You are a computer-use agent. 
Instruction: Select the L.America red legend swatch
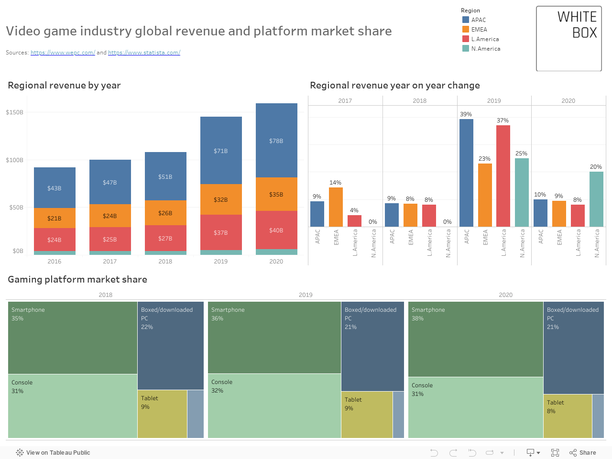(466, 39)
